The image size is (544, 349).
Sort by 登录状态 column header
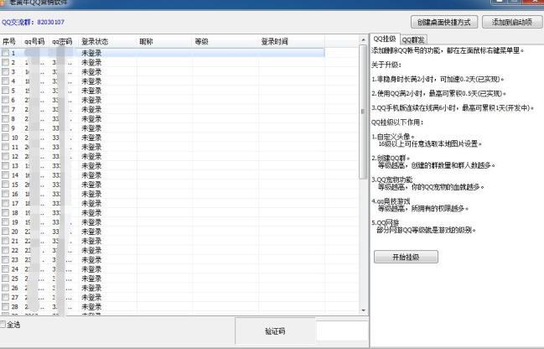[107, 42]
